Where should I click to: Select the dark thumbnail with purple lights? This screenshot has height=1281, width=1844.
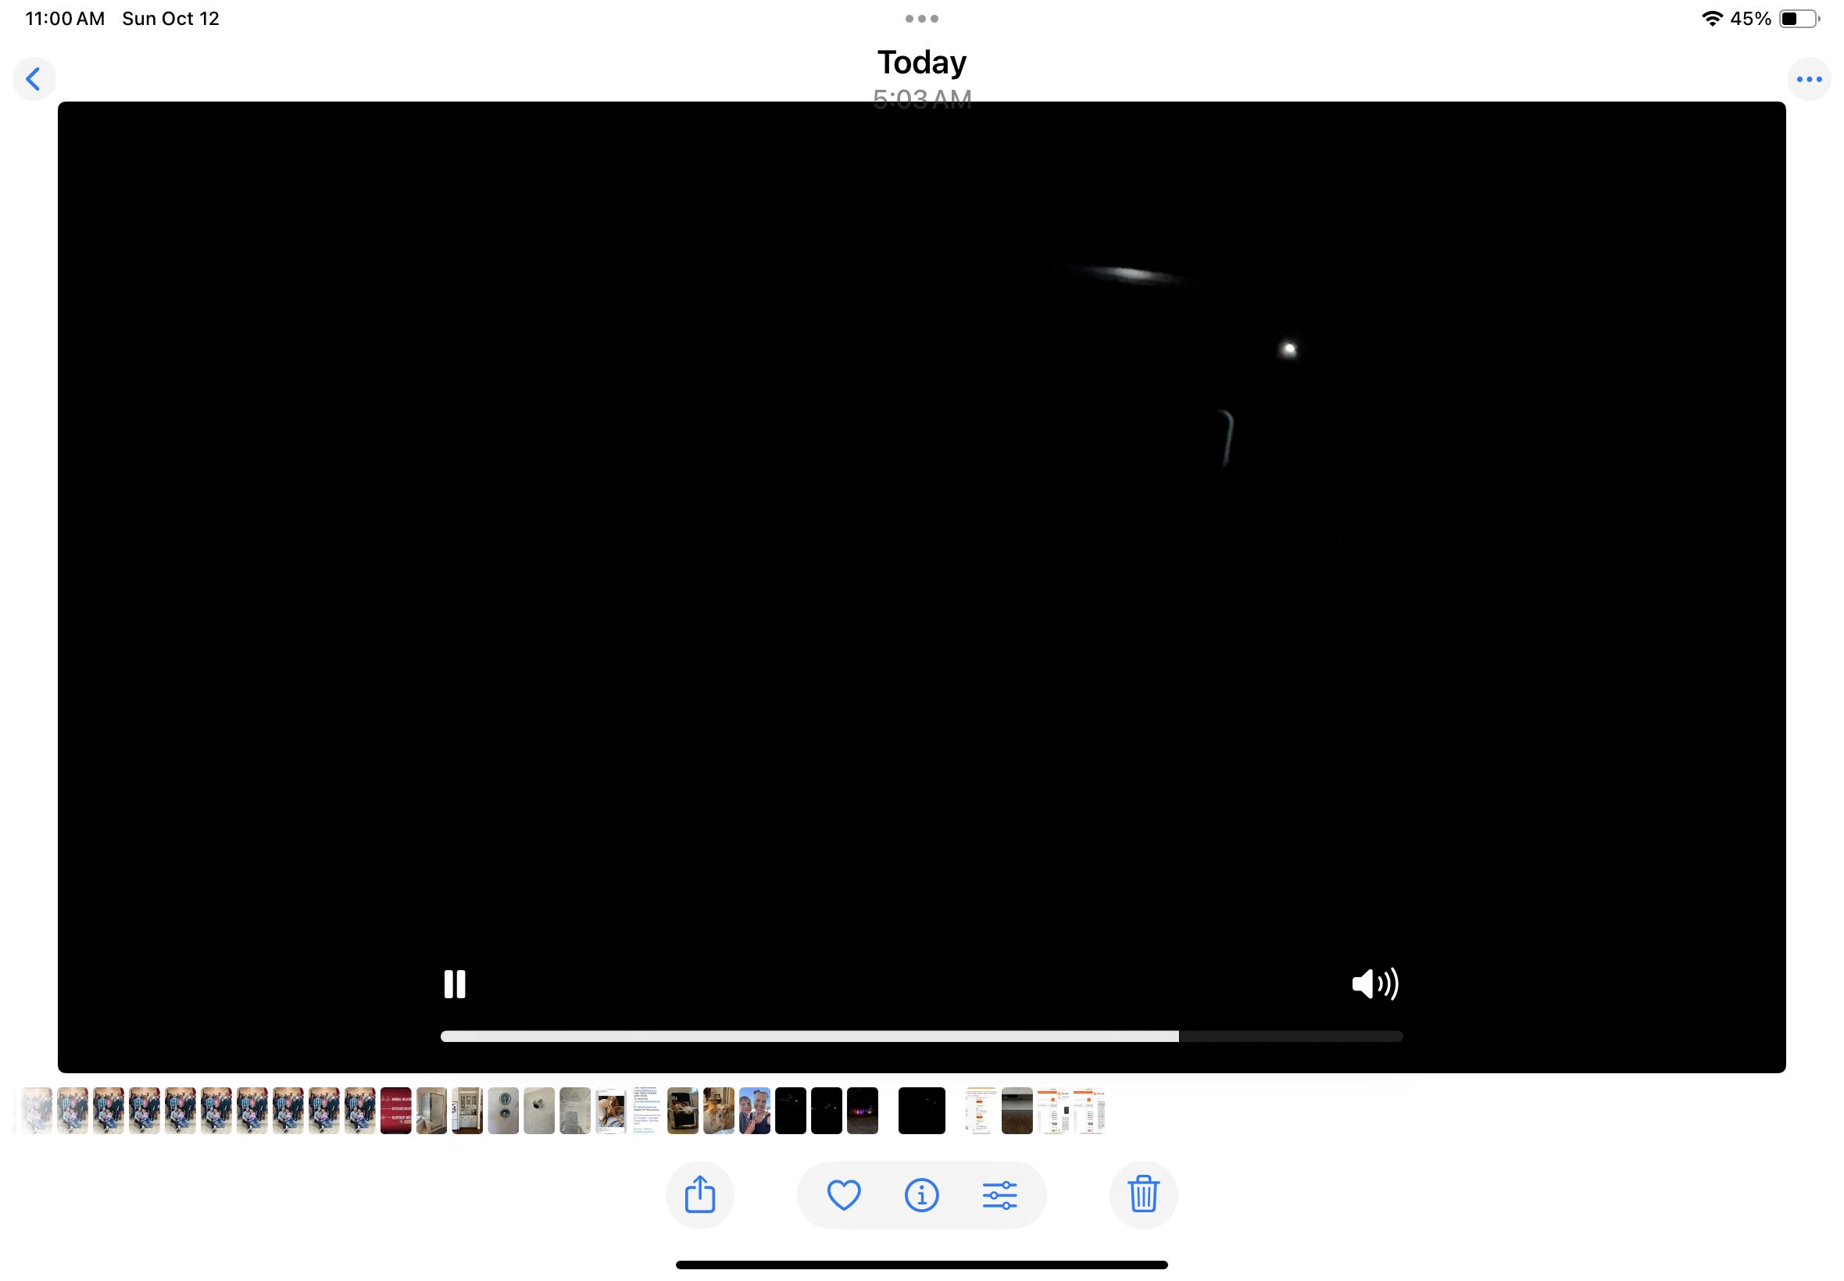[x=862, y=1111]
